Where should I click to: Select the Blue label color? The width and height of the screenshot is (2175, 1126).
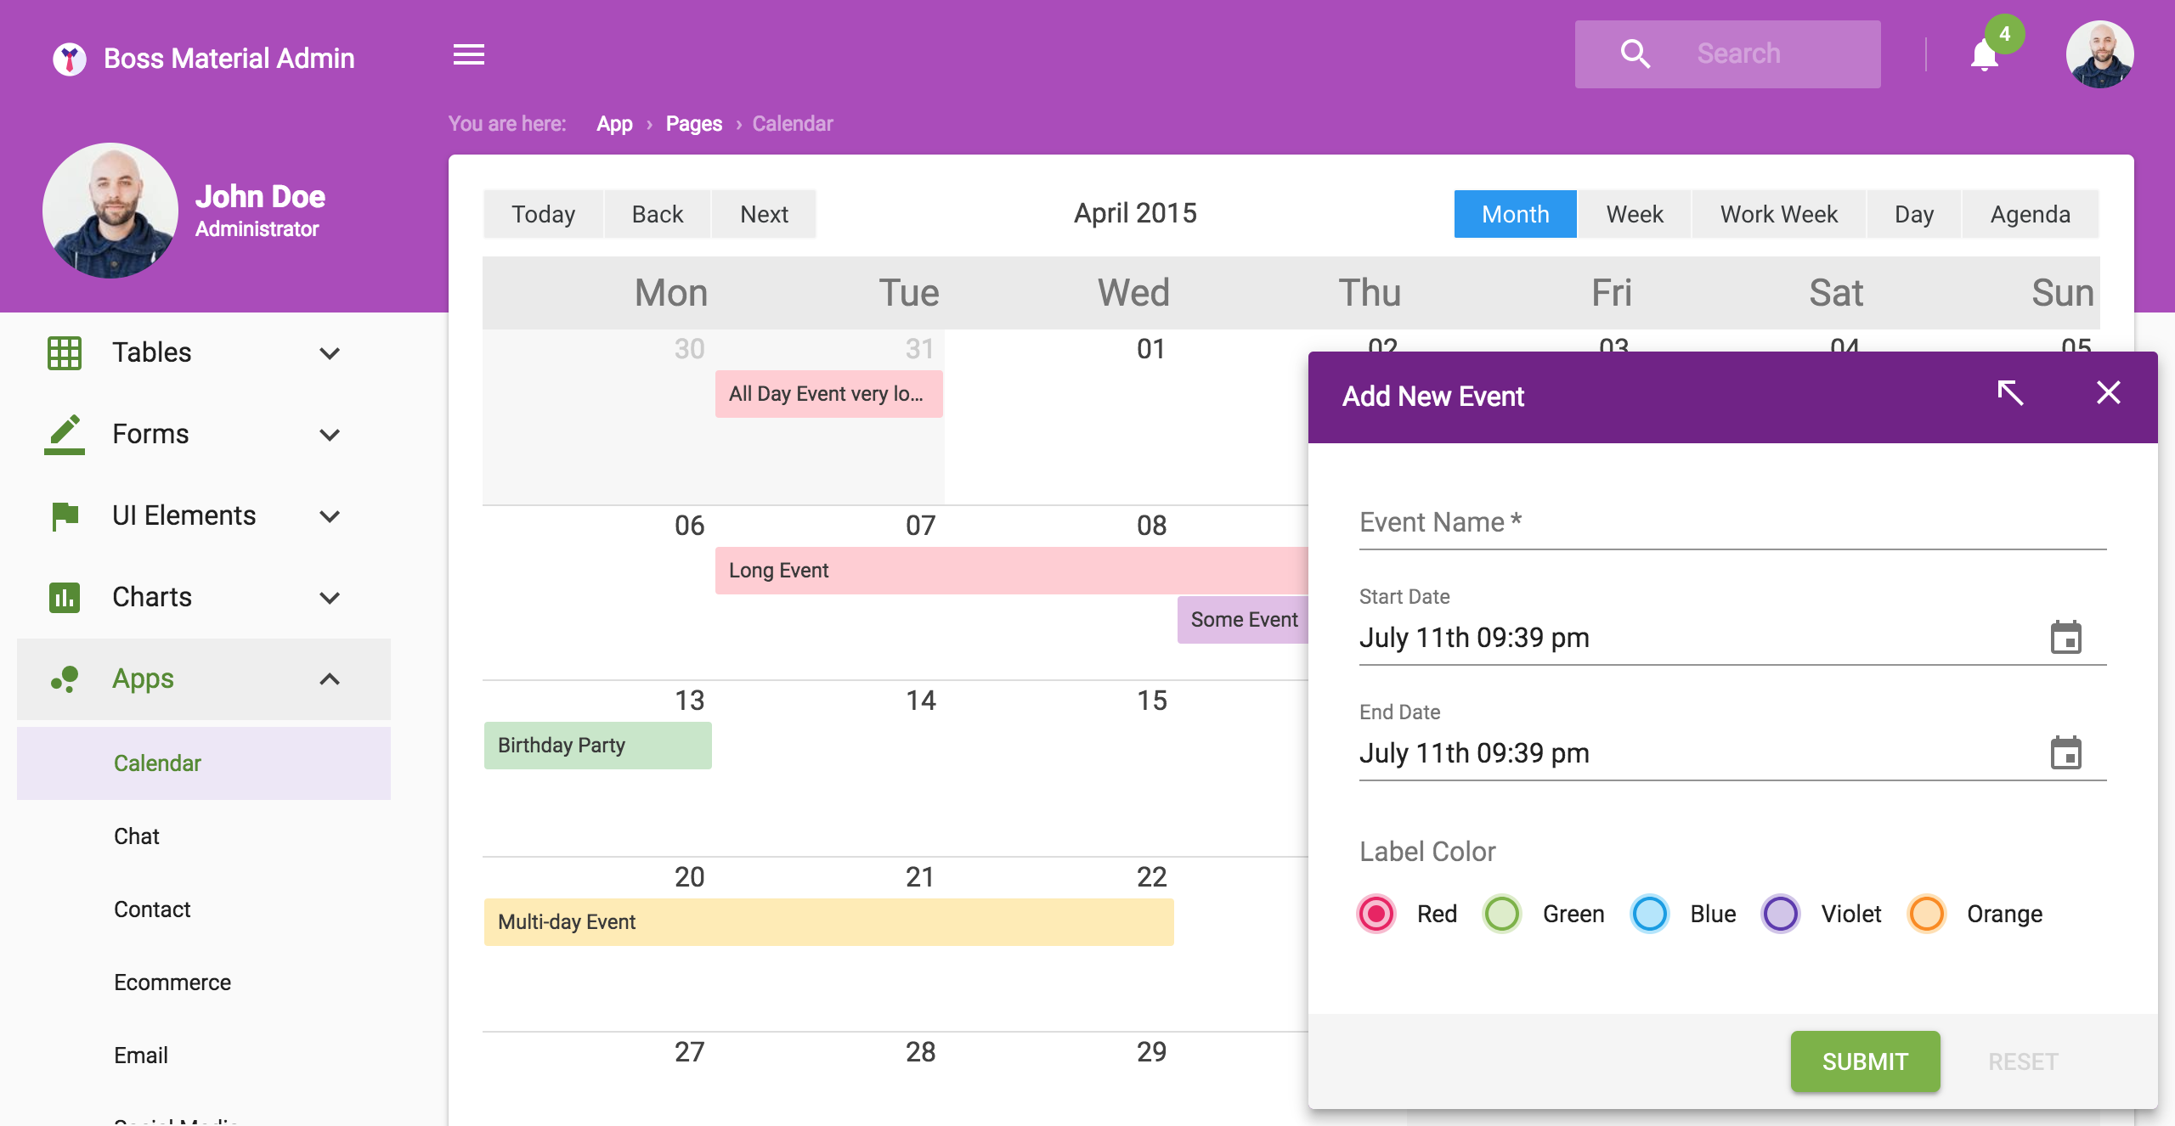(1648, 914)
